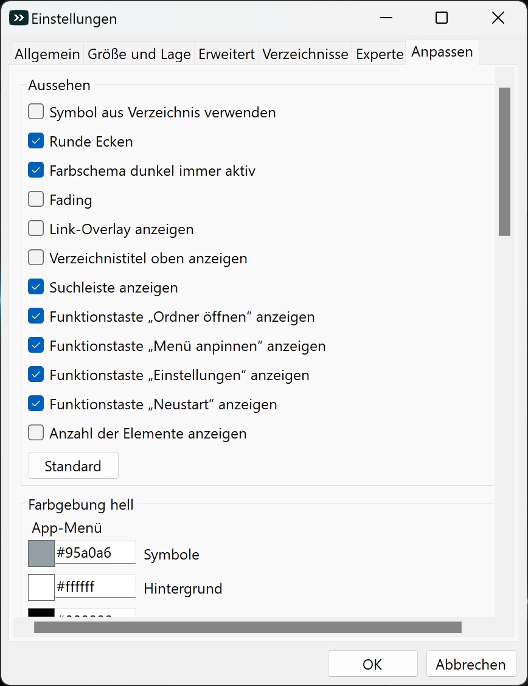Toggle "Link-Overlay anzeigen" on
Screen dimensions: 528x686
tap(35, 228)
